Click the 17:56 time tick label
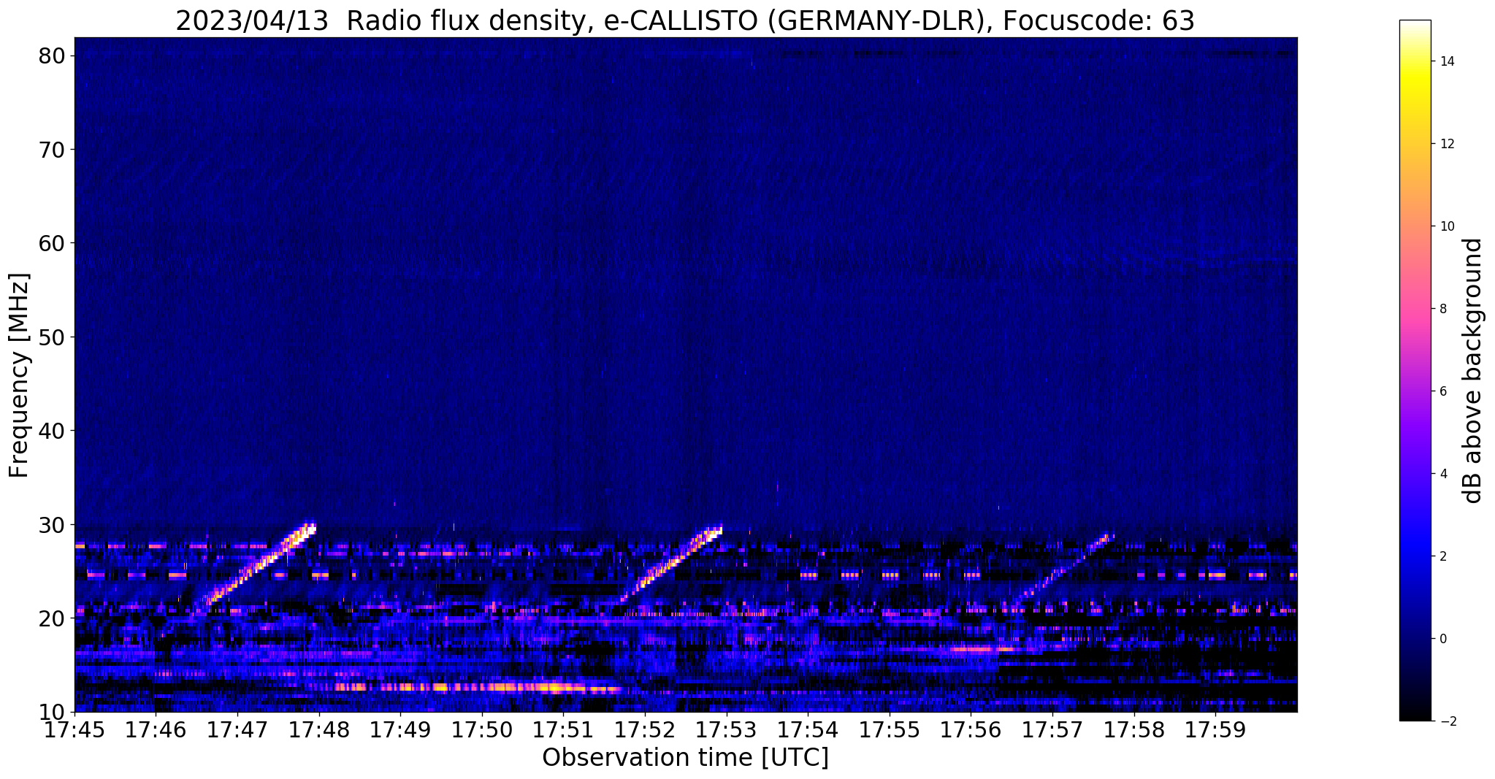This screenshot has height=779, width=1495. [971, 730]
